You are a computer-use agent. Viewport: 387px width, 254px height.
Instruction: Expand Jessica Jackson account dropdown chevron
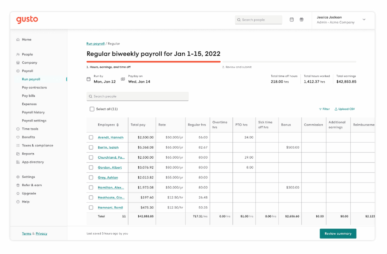point(364,20)
